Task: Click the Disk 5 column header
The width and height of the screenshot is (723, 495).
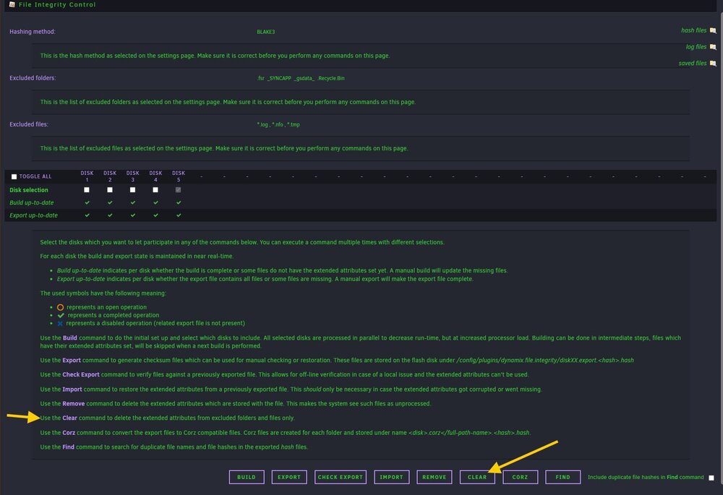Action: [x=179, y=176]
